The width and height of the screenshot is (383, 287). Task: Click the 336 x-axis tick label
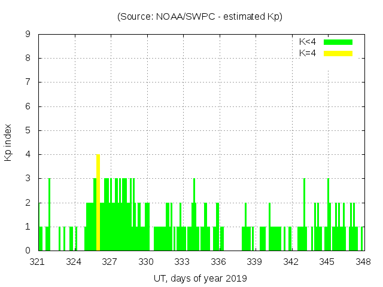point(218,262)
